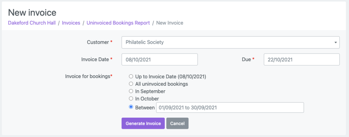Click the Generate Invoice button

(x=143, y=123)
